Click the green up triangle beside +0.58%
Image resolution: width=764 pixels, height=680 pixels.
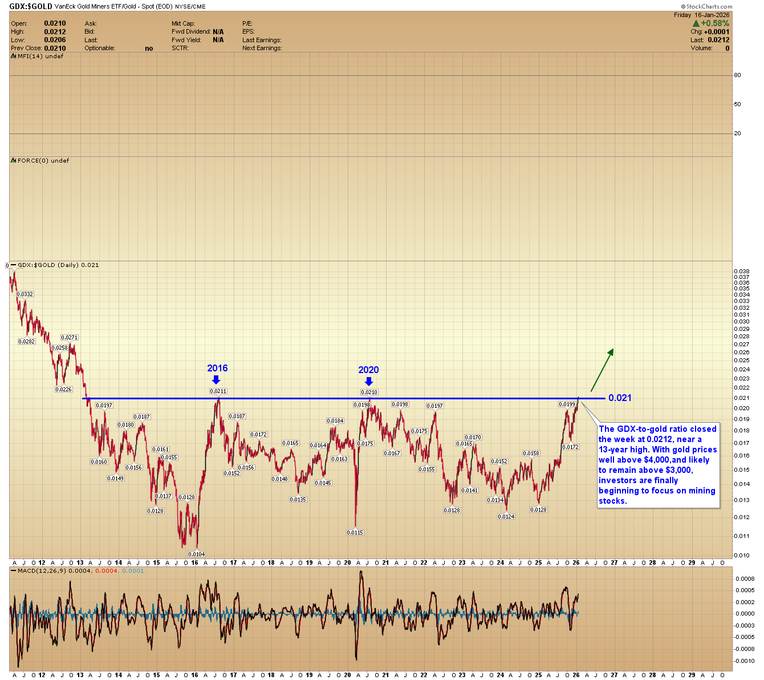click(696, 23)
